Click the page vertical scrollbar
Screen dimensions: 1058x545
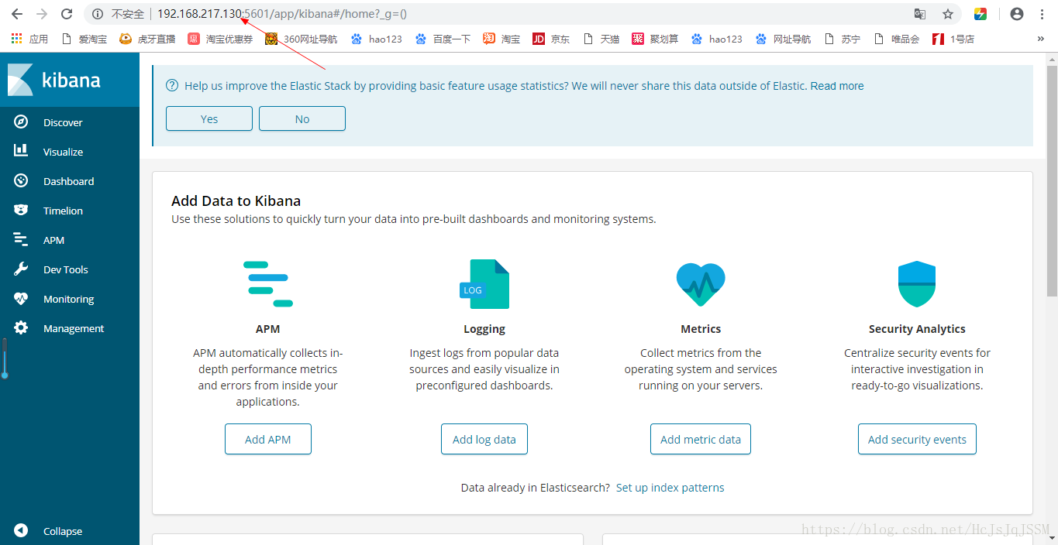pyautogui.click(x=1052, y=178)
